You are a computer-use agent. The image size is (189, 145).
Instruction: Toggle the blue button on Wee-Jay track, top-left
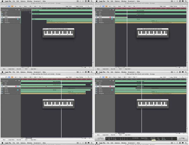click(18, 19)
